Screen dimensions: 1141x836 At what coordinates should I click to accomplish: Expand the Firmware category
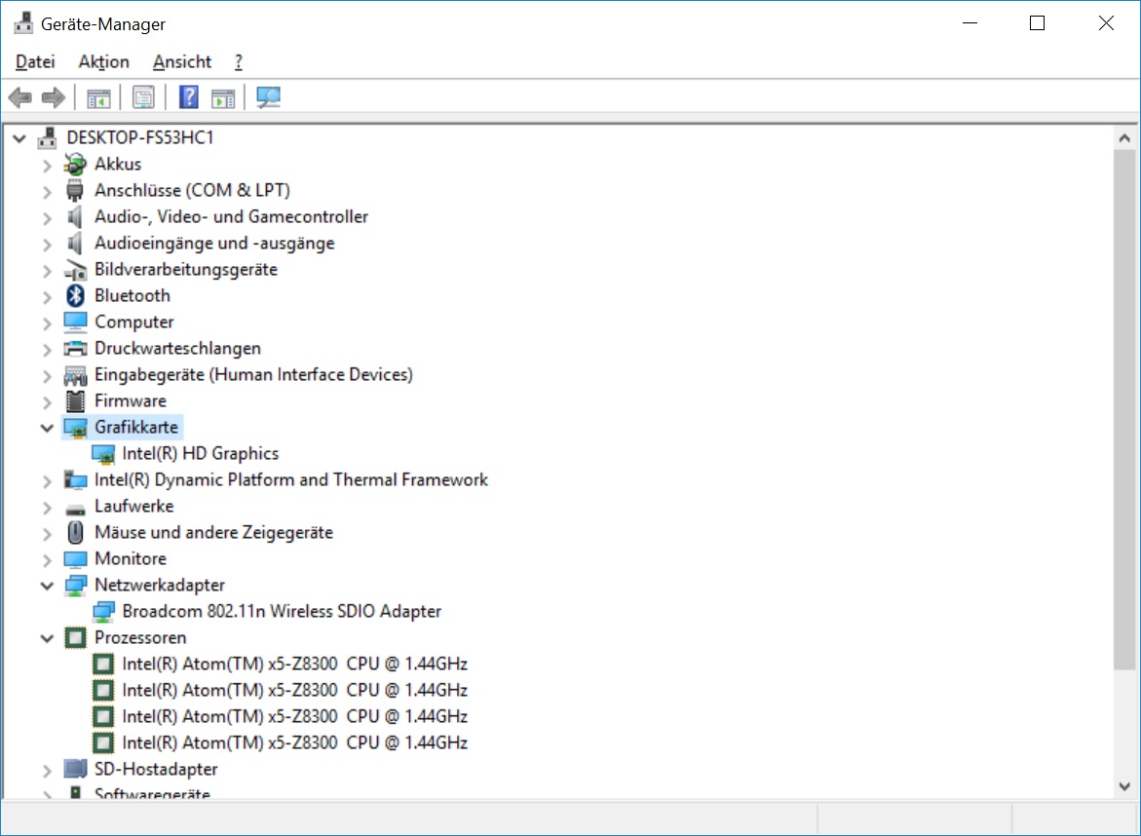pyautogui.click(x=48, y=401)
